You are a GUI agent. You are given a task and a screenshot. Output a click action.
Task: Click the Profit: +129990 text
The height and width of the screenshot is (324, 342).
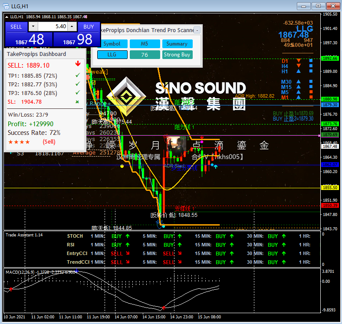coord(30,124)
